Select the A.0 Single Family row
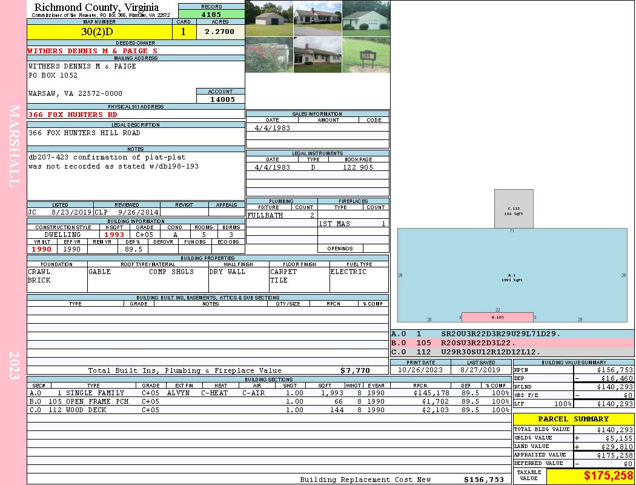The width and height of the screenshot is (636, 485). (268, 393)
